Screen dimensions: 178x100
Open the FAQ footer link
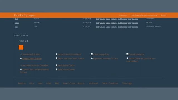(x=57, y=83)
